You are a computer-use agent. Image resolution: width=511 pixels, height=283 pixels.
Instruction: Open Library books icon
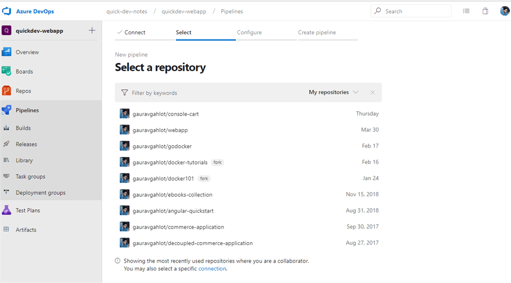pos(6,160)
